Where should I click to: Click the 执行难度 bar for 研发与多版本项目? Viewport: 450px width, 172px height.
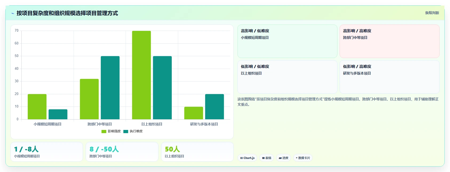click(214, 107)
